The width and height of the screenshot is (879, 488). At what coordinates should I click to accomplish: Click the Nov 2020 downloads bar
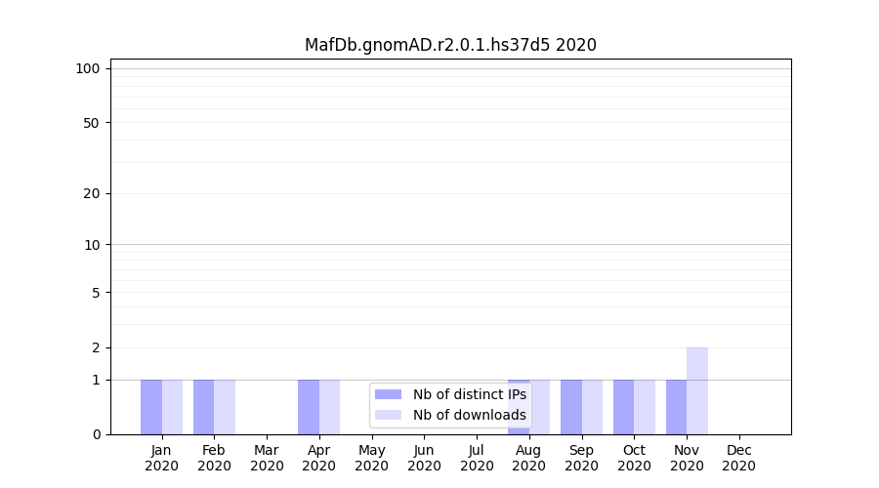pyautogui.click(x=697, y=390)
